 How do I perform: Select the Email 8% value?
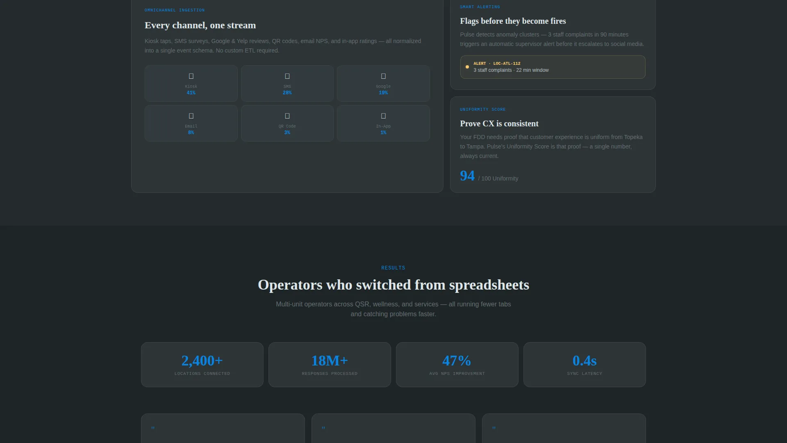point(191,133)
